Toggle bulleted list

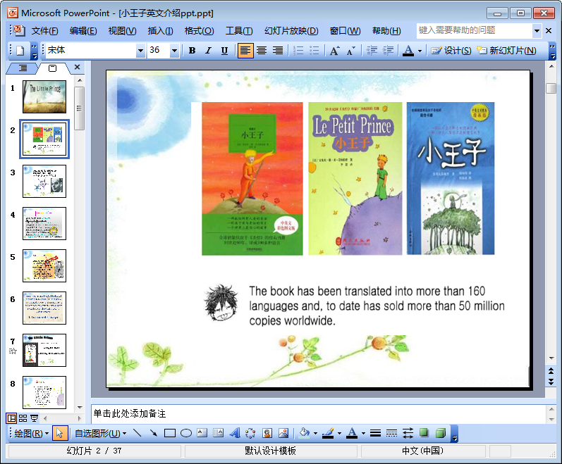click(314, 51)
